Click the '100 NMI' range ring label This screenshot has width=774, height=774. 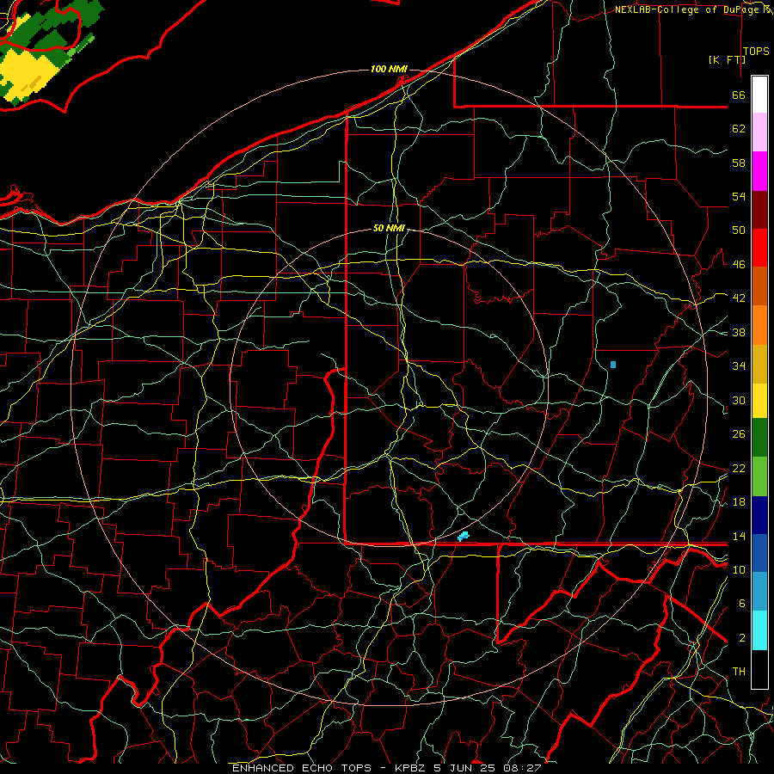tap(389, 69)
